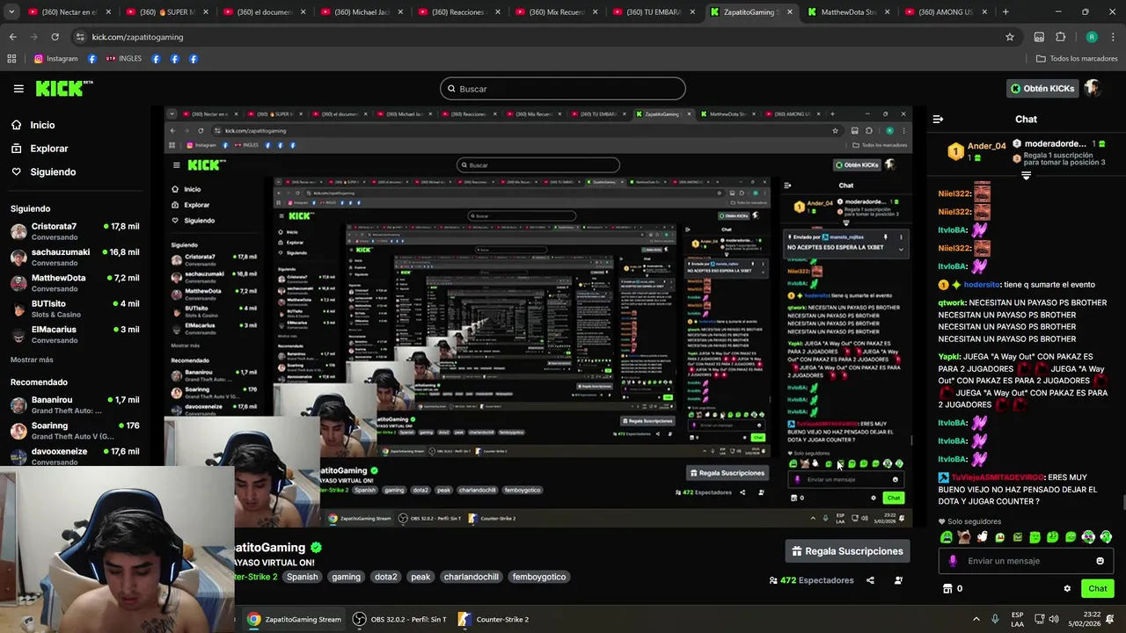The height and width of the screenshot is (633, 1126).
Task: Type area Enviar un mensaje field
Action: click(1026, 561)
